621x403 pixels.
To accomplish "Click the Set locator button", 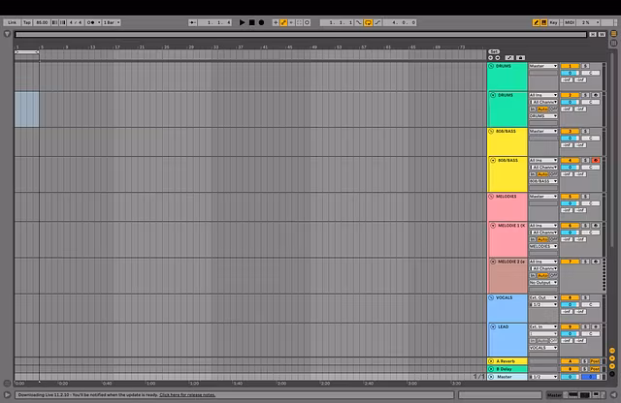I will (x=494, y=51).
